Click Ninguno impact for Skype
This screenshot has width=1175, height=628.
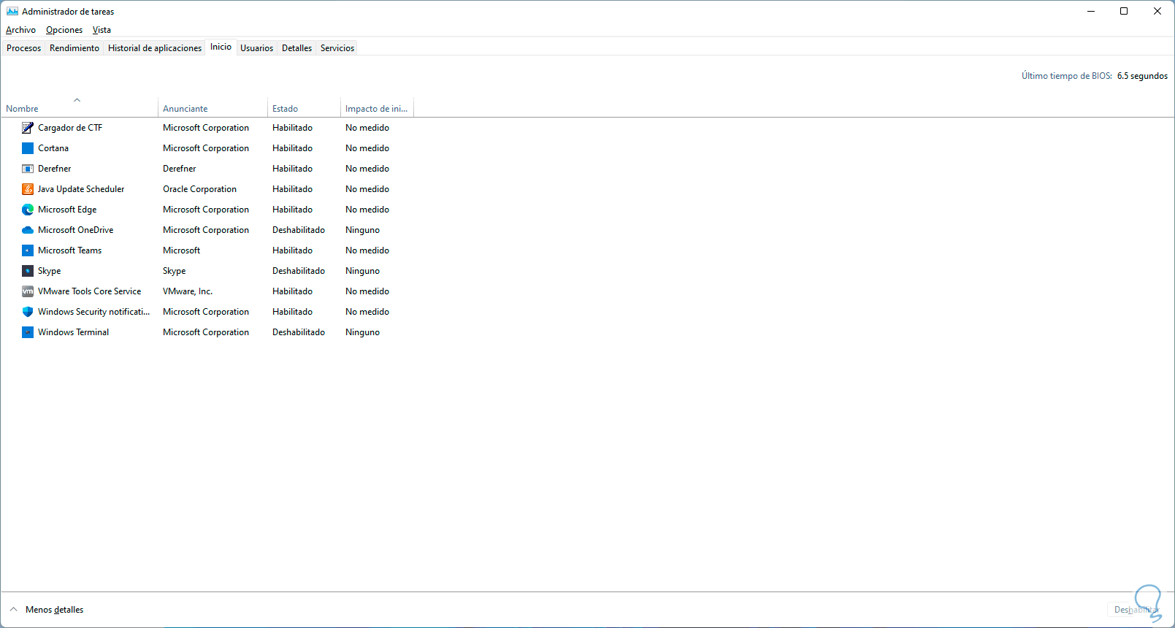click(x=363, y=271)
